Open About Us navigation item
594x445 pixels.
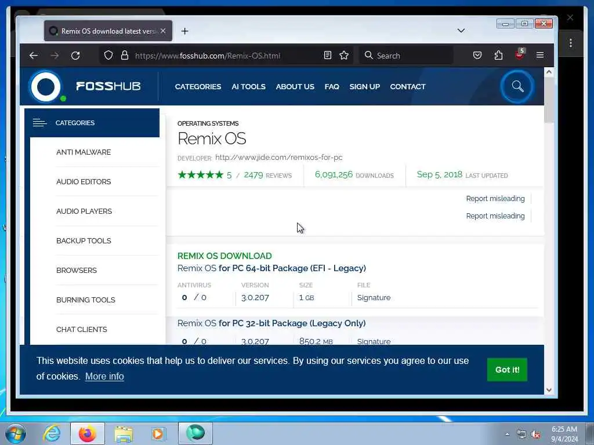[x=295, y=87]
